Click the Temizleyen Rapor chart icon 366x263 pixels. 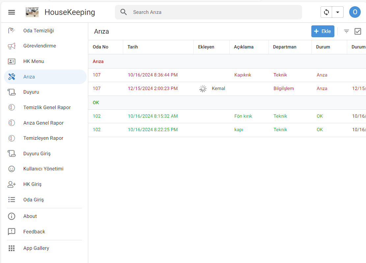pyautogui.click(x=12, y=138)
